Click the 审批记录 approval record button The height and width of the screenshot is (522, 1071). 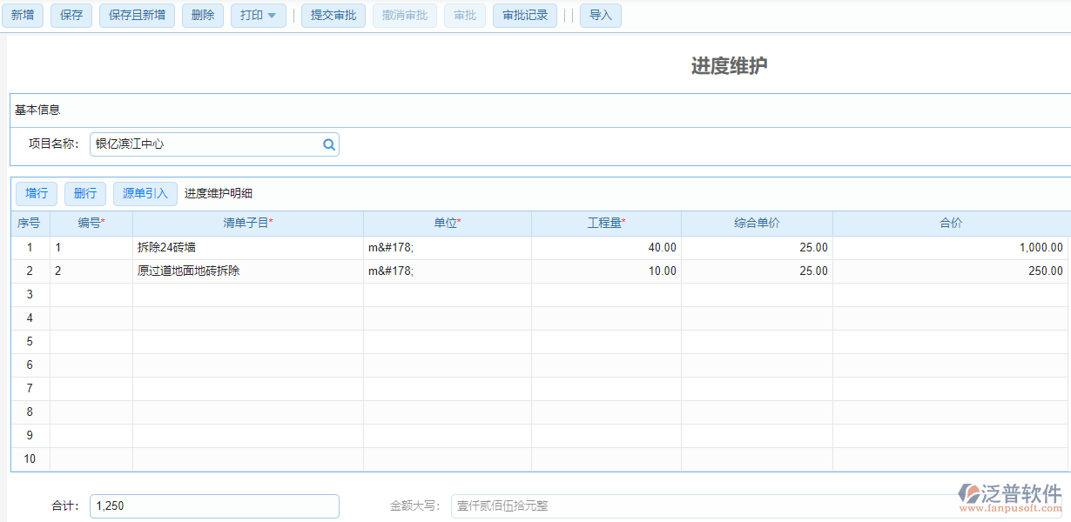[524, 15]
